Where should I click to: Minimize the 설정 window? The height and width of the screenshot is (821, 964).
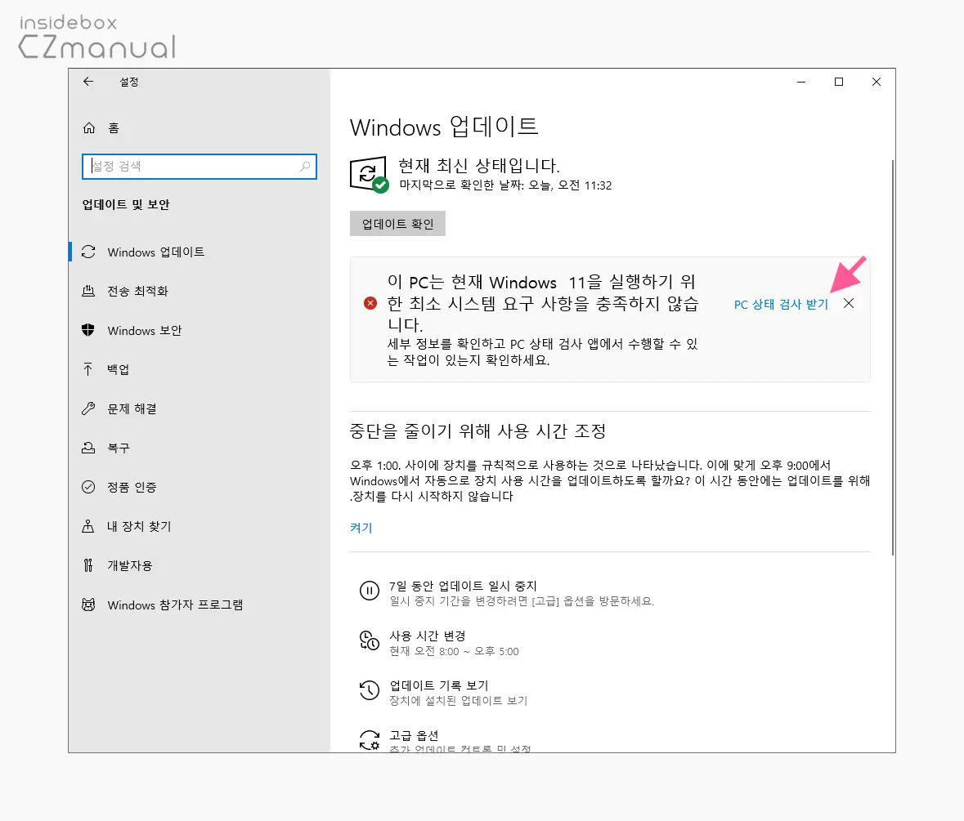click(801, 82)
